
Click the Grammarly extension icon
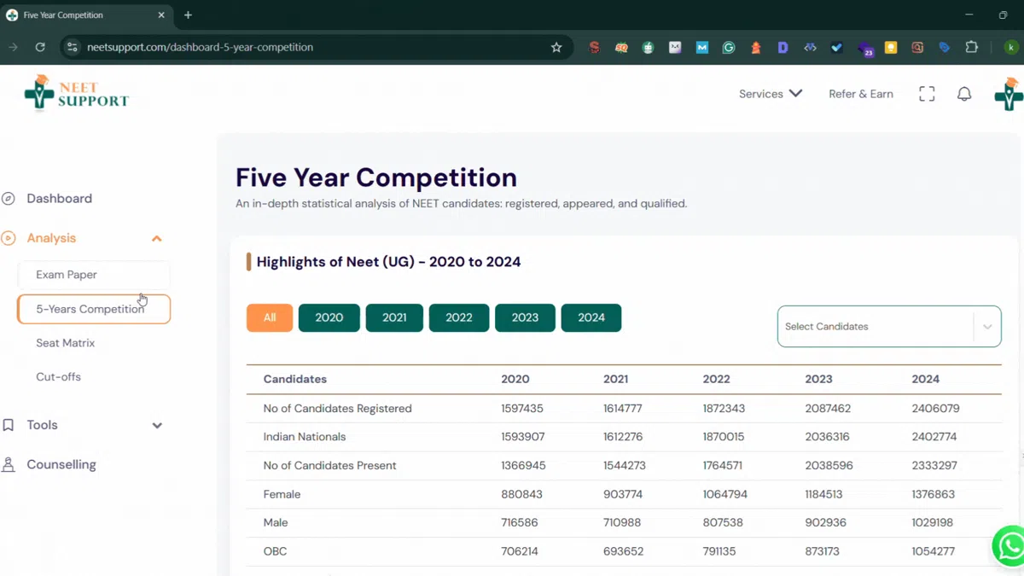[729, 48]
